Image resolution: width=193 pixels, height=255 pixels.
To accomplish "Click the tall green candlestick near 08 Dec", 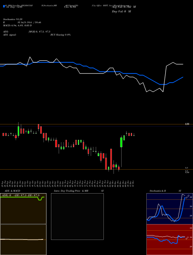I will tap(121, 142).
